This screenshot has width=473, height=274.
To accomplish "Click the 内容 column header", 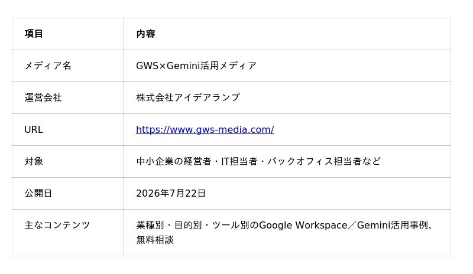I will (145, 34).
